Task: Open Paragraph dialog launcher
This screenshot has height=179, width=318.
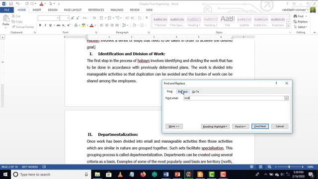Action: [x=149, y=32]
